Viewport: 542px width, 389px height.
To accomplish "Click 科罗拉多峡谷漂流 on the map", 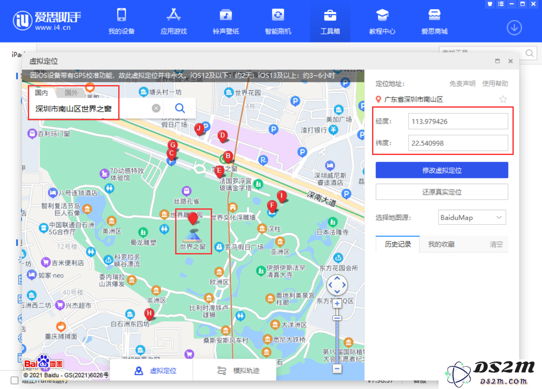I will pyautogui.click(x=127, y=260).
